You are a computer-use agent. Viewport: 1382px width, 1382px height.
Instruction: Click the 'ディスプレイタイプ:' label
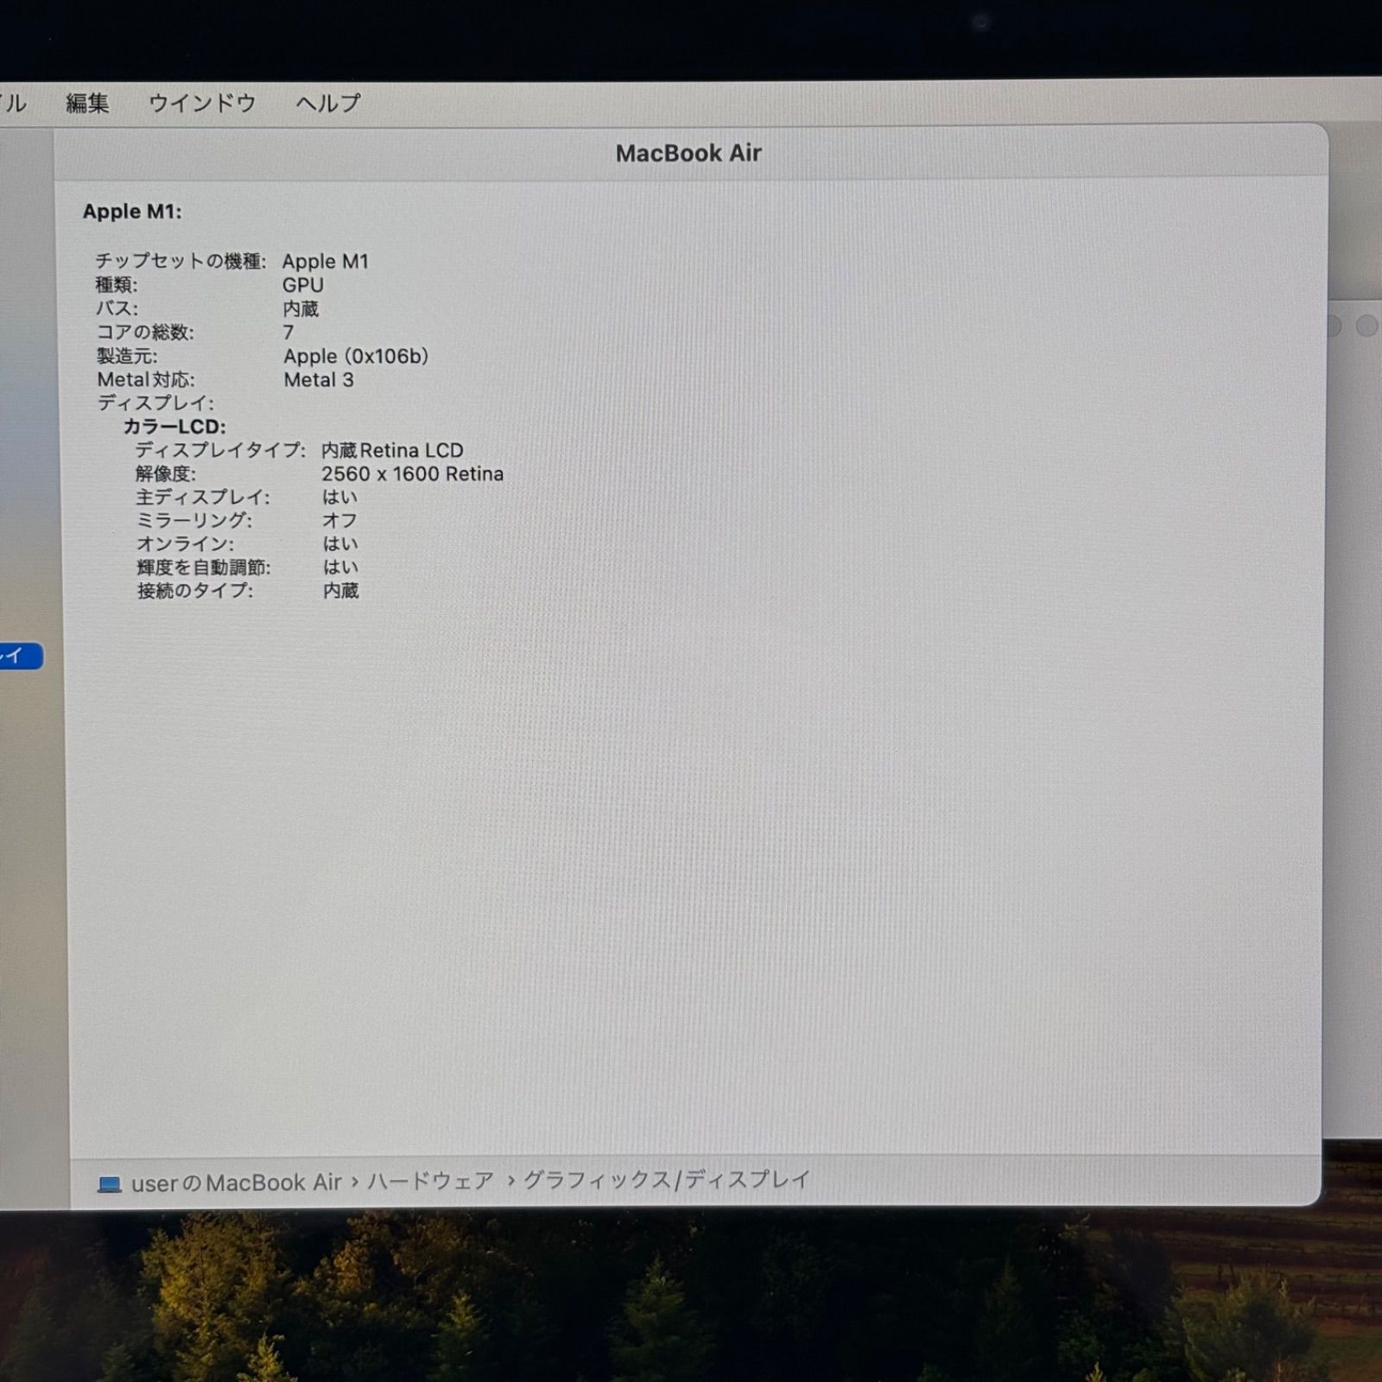[220, 450]
